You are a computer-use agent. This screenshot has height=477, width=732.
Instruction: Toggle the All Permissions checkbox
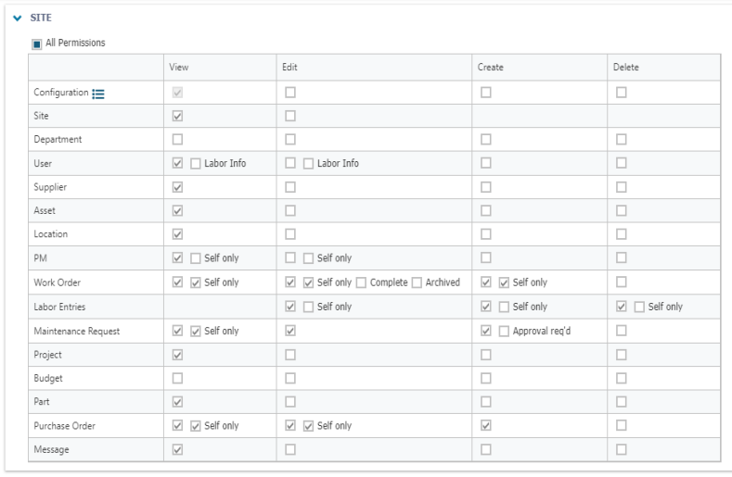pos(37,44)
